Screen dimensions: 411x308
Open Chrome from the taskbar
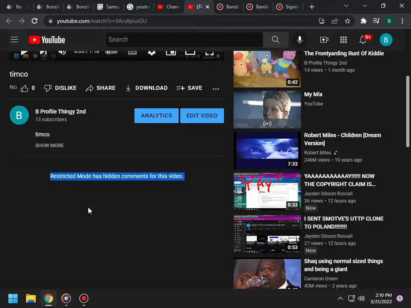pyautogui.click(x=48, y=298)
